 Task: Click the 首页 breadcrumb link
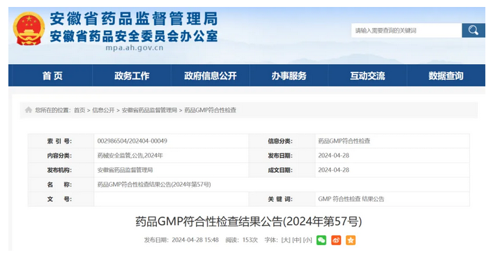point(79,110)
